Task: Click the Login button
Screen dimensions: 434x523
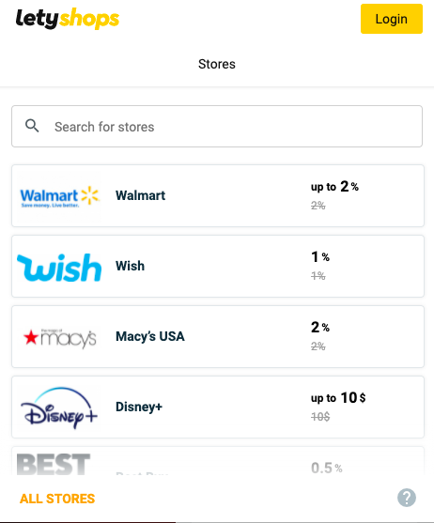Action: 392,19
